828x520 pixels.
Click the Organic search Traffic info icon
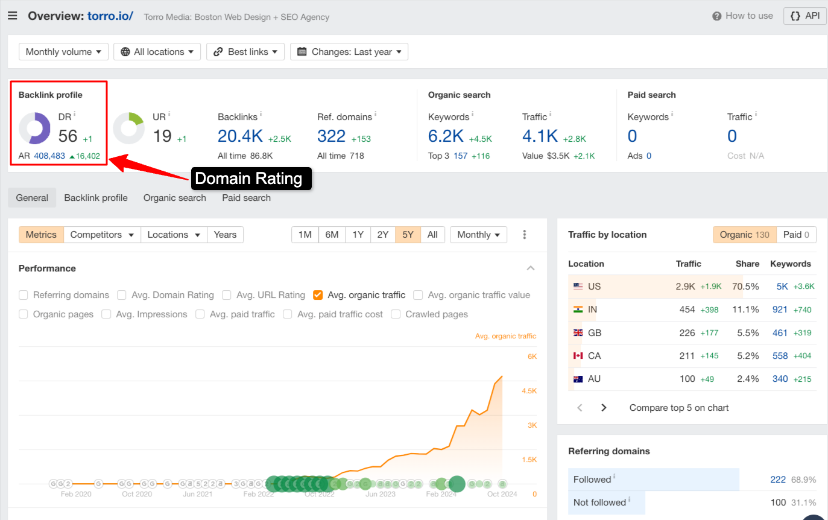pyautogui.click(x=550, y=114)
